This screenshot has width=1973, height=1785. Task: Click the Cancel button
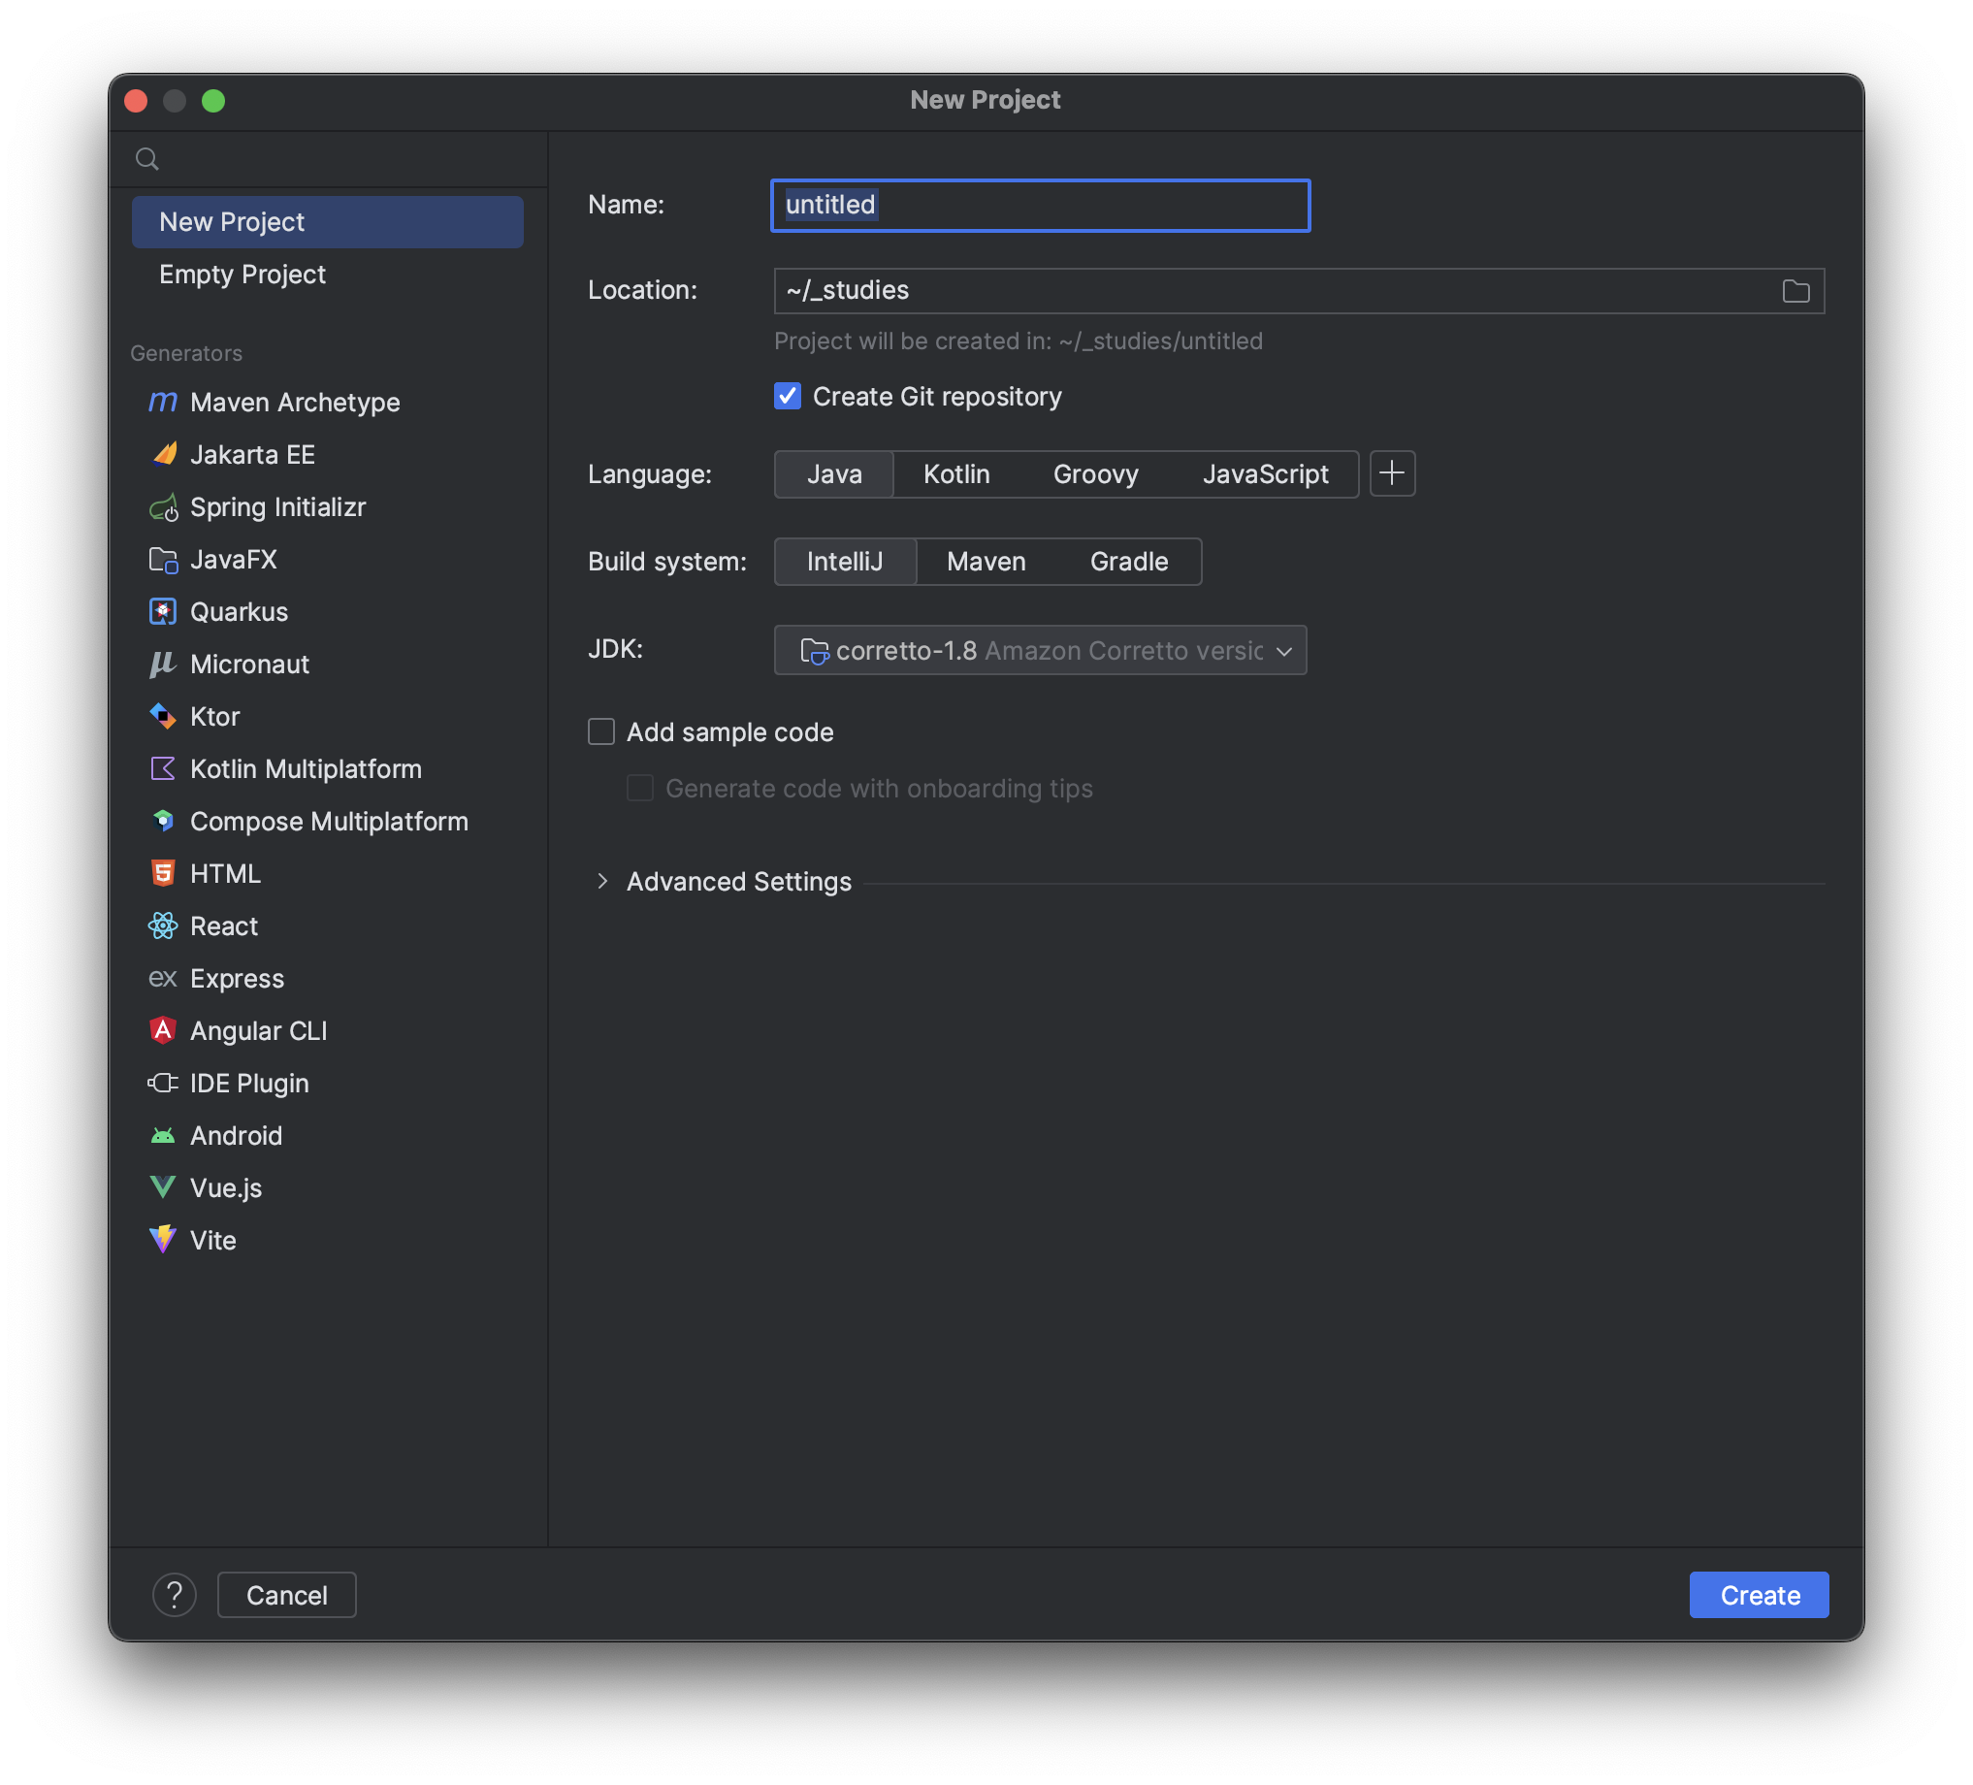click(x=287, y=1595)
